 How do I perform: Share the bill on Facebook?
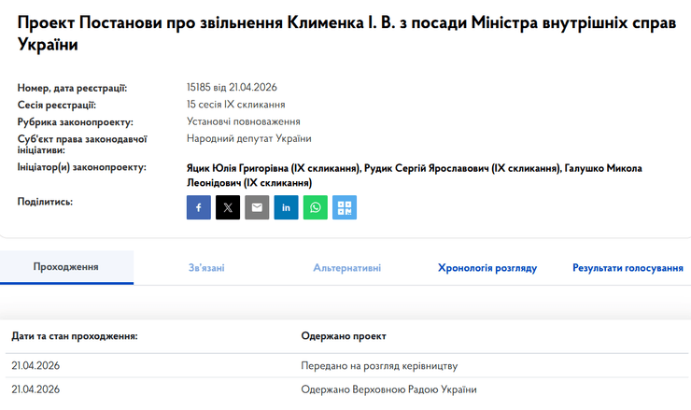coord(199,207)
